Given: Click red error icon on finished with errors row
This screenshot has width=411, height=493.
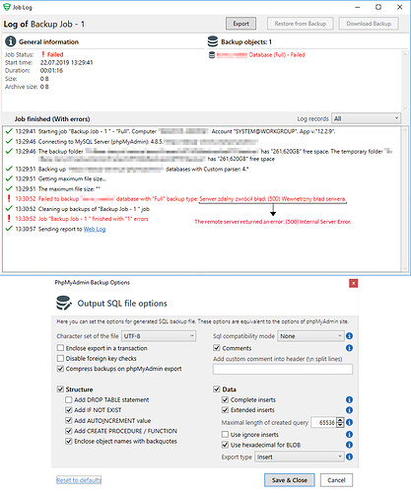Looking at the screenshot, I should pyautogui.click(x=9, y=219).
